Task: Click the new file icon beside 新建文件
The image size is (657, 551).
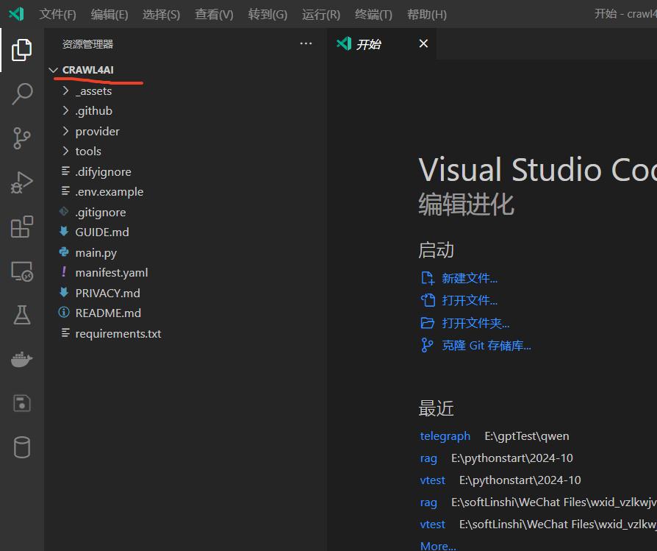Action: tap(428, 278)
